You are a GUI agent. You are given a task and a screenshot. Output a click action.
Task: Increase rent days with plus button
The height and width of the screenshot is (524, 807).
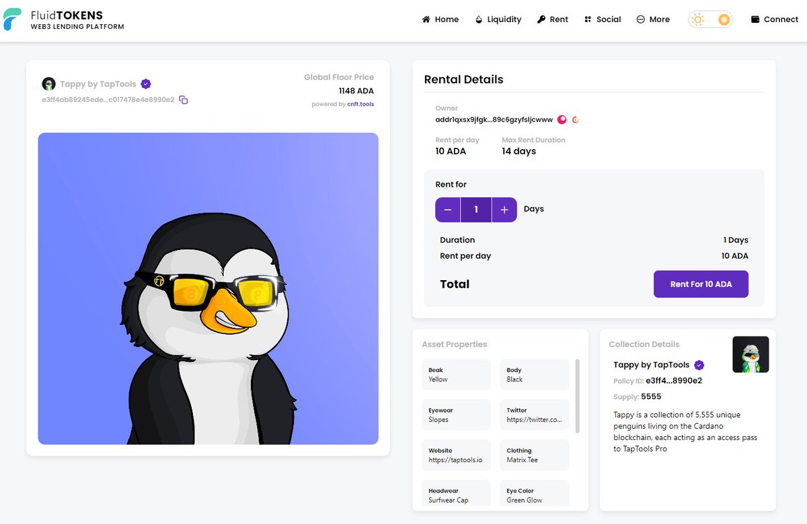(504, 210)
